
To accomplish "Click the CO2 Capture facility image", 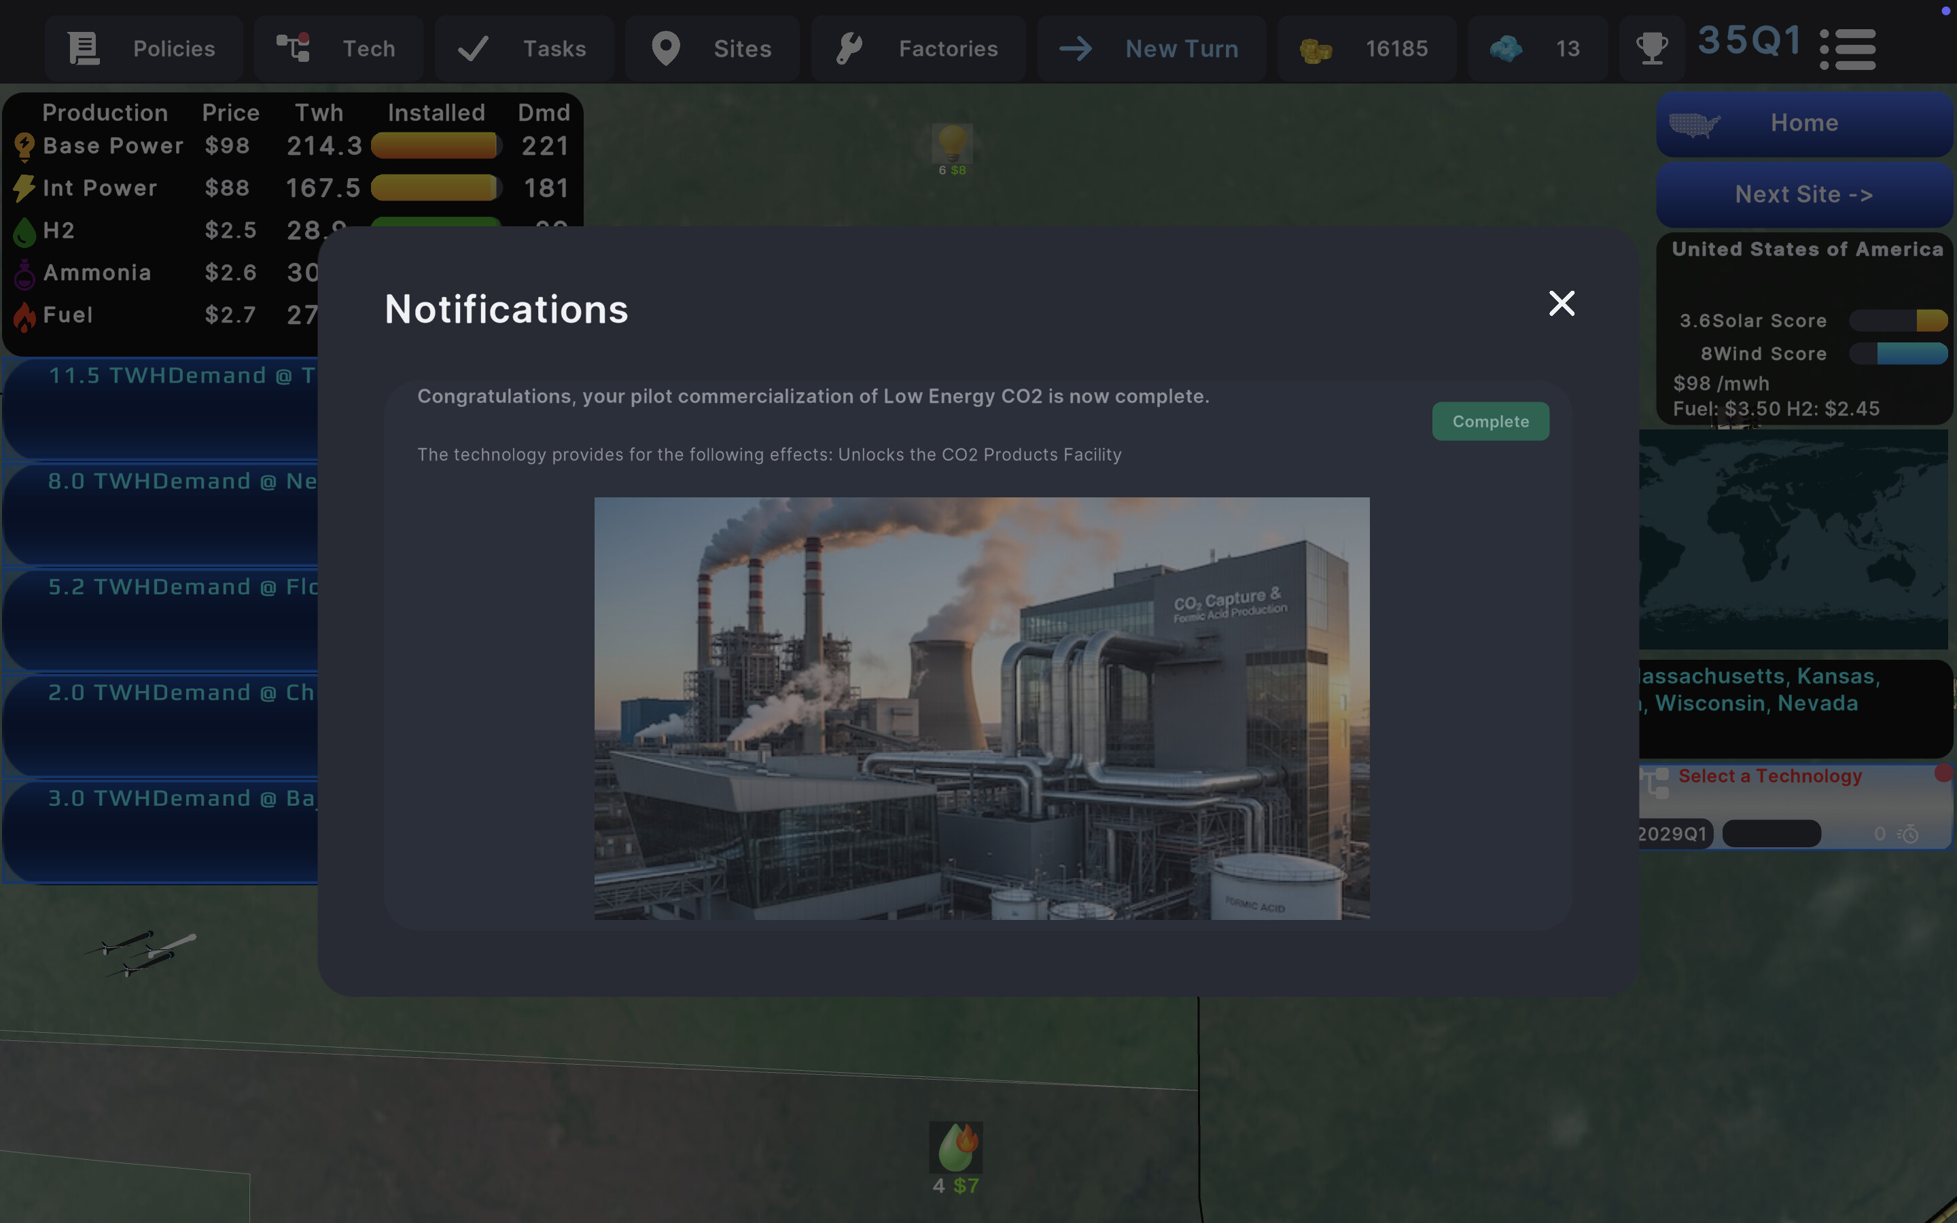I will point(981,707).
